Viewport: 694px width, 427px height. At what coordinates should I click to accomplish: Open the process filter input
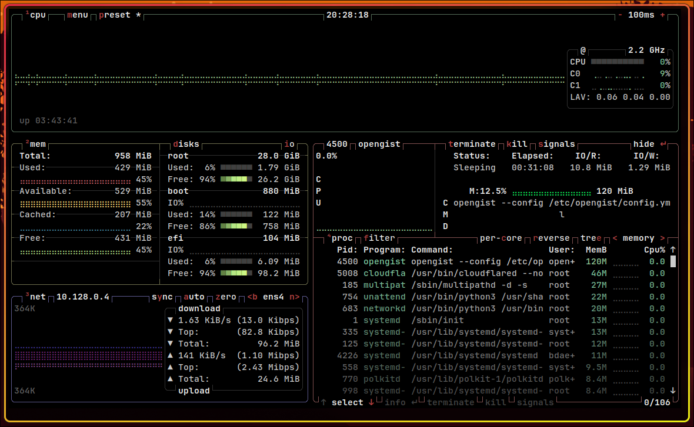pos(379,238)
